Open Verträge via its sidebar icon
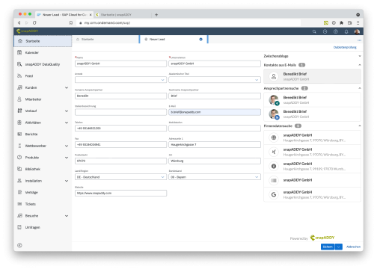 pos(19,192)
